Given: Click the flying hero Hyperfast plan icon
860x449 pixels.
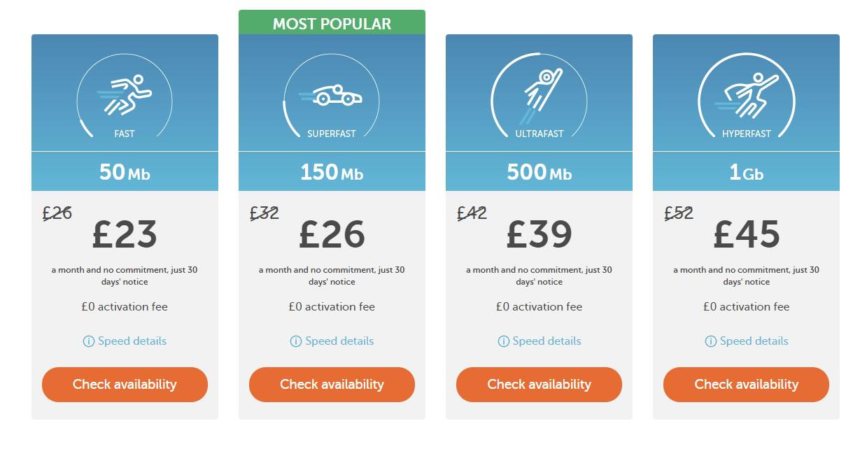Looking at the screenshot, I should pyautogui.click(x=746, y=96).
